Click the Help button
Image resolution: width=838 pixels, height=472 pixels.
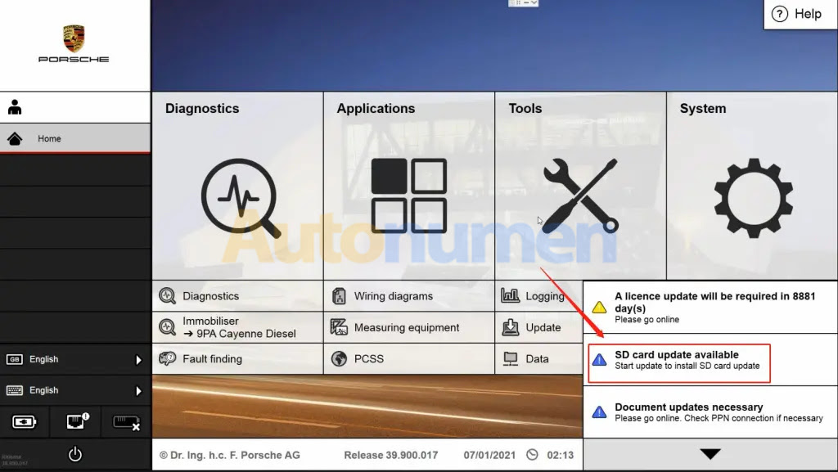point(798,14)
